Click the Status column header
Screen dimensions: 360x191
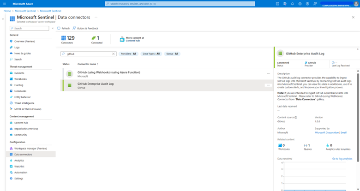(66, 64)
